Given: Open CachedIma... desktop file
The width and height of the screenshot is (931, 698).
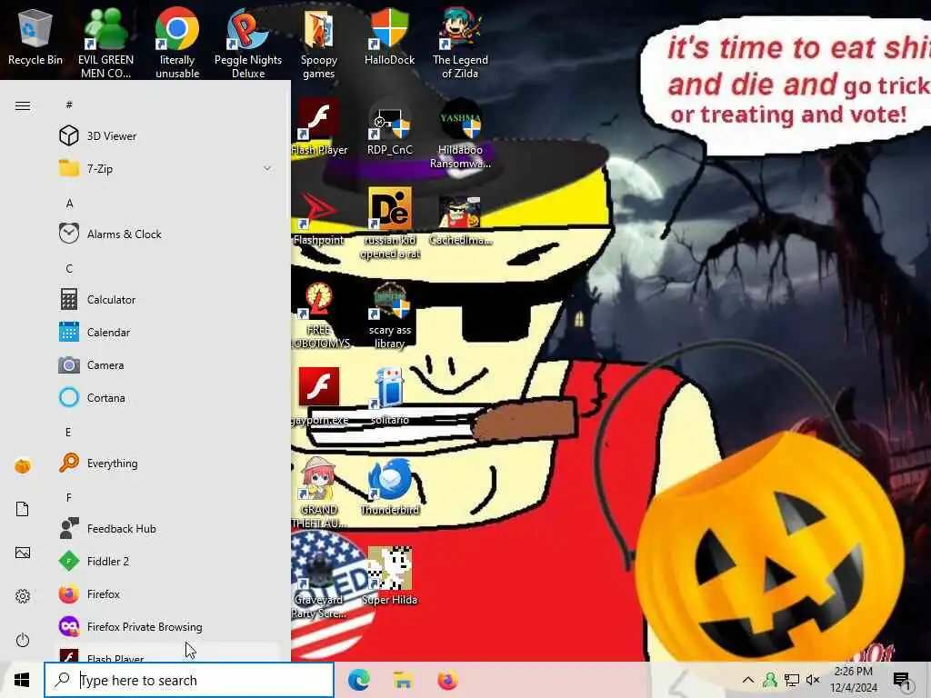Looking at the screenshot, I should [x=460, y=220].
